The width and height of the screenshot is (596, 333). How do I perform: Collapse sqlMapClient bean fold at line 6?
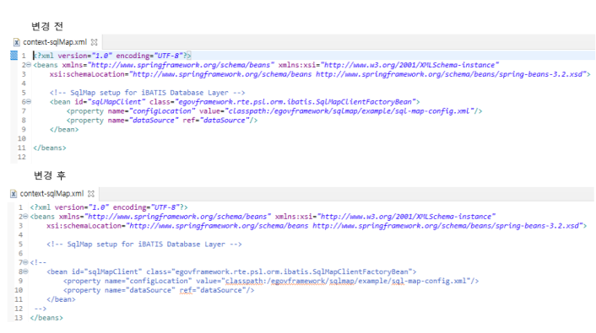pos(29,102)
